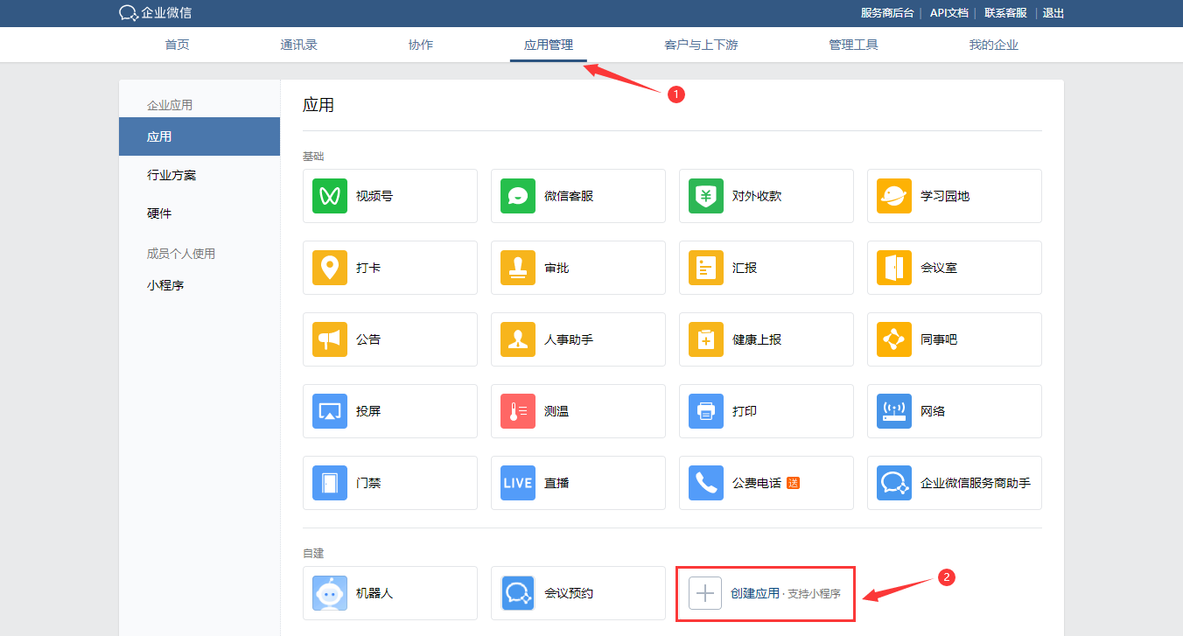Select the 打卡 location pin icon
The image size is (1183, 636).
click(x=330, y=268)
